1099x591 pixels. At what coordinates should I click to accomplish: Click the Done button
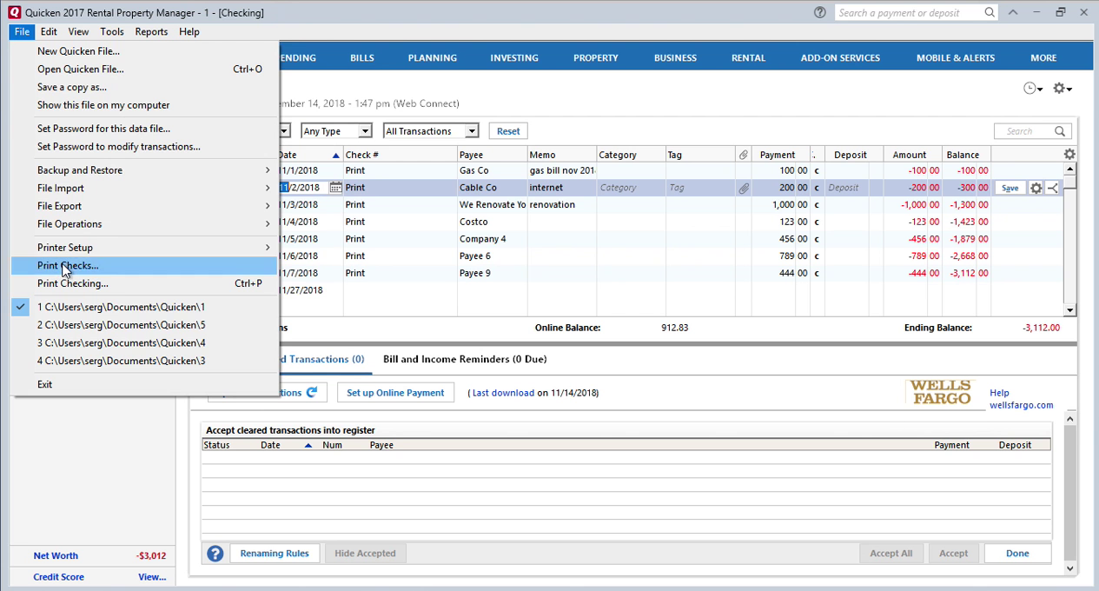(1016, 553)
